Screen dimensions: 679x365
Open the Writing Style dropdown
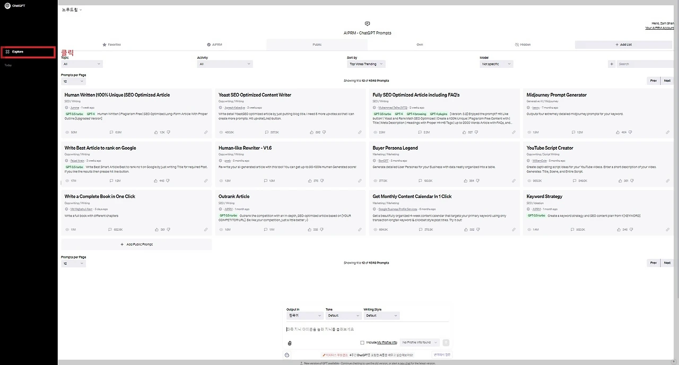[x=381, y=315]
